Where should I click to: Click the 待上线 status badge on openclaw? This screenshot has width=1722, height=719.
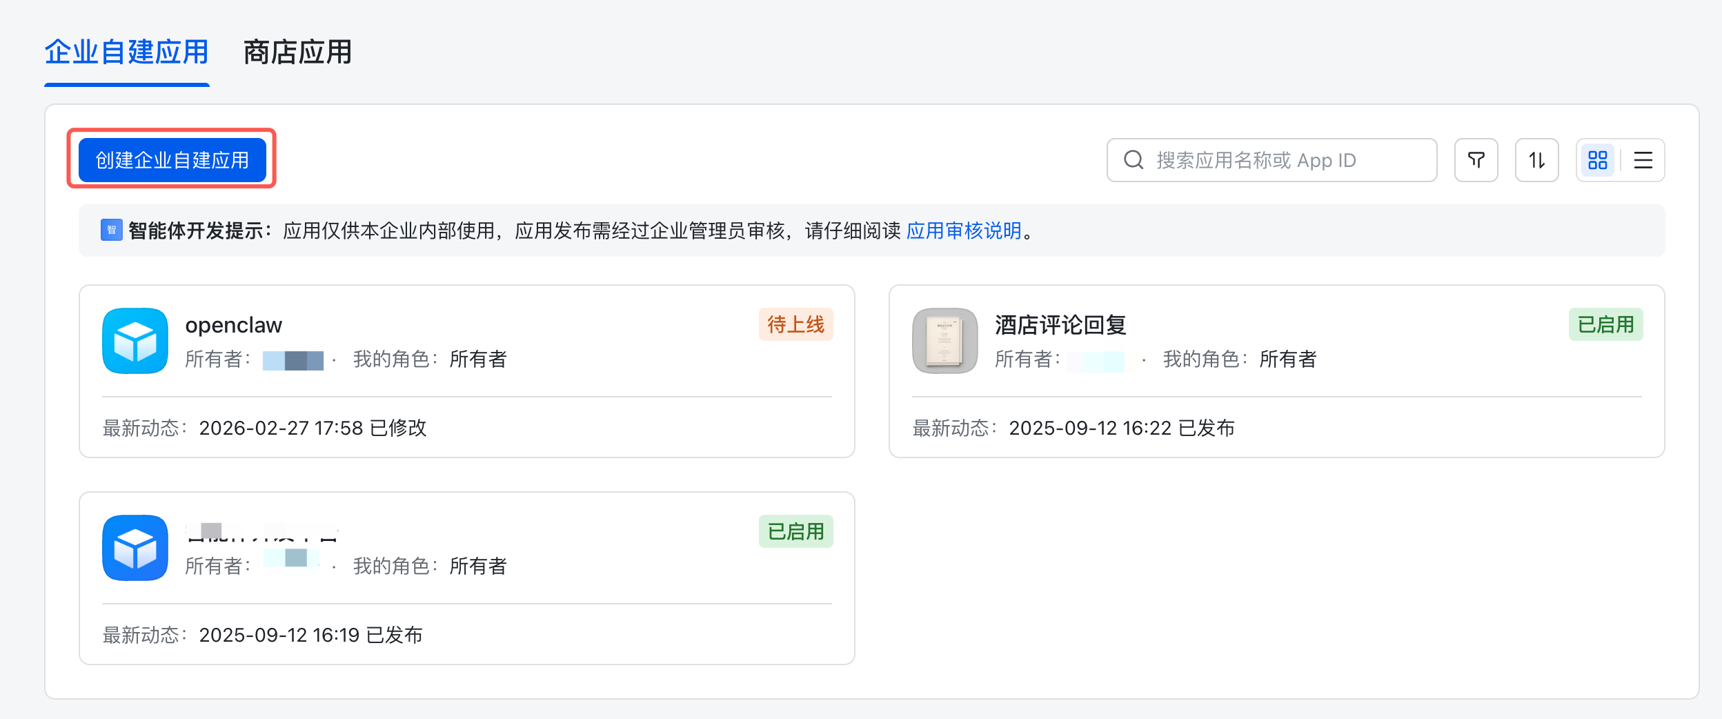point(795,324)
